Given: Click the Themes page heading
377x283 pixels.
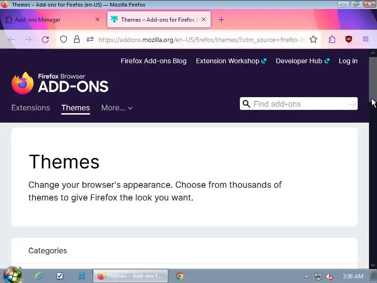Looking at the screenshot, I should pos(64,161).
